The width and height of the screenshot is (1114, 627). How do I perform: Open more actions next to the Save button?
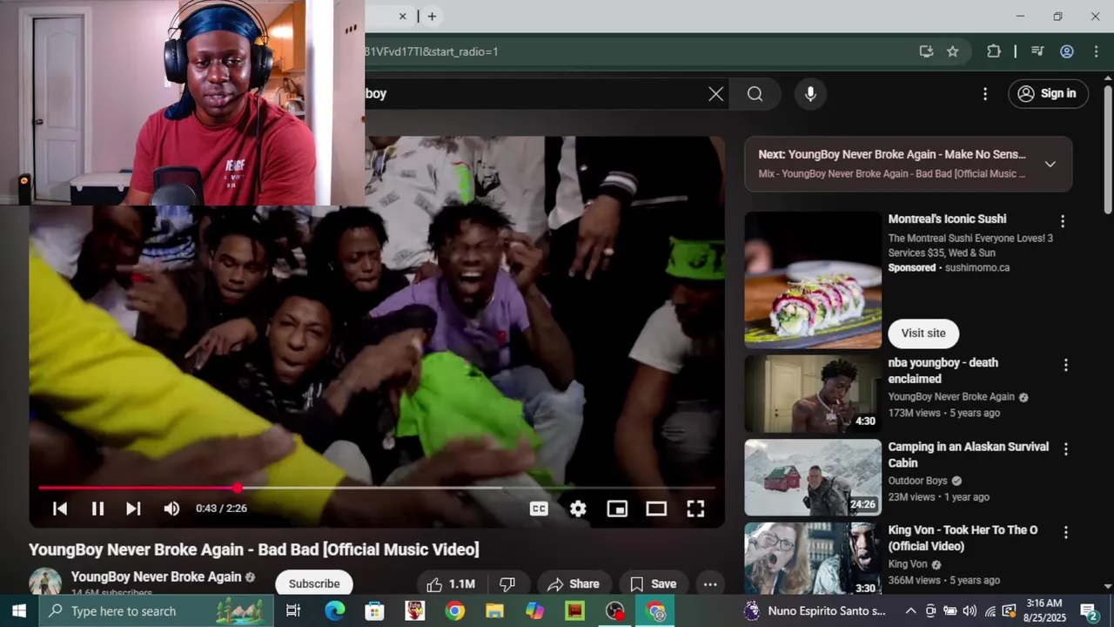coord(710,583)
